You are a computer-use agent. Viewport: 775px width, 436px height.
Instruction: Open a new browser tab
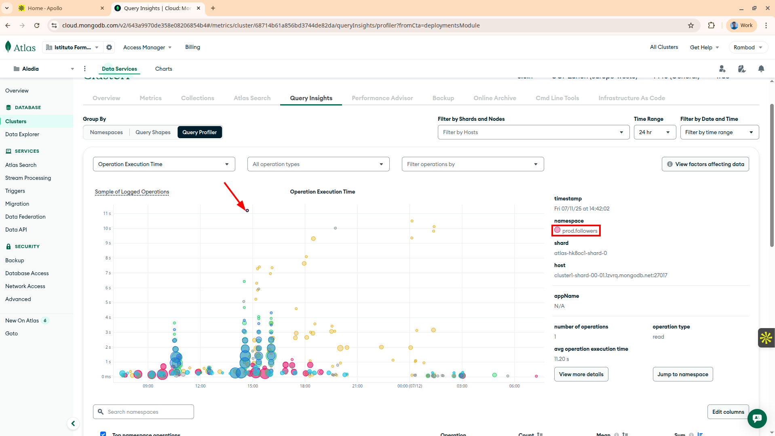point(213,8)
